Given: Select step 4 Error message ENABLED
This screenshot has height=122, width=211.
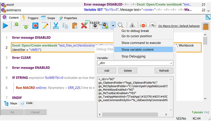Looking at the screenshot, I should click(x=31, y=68).
